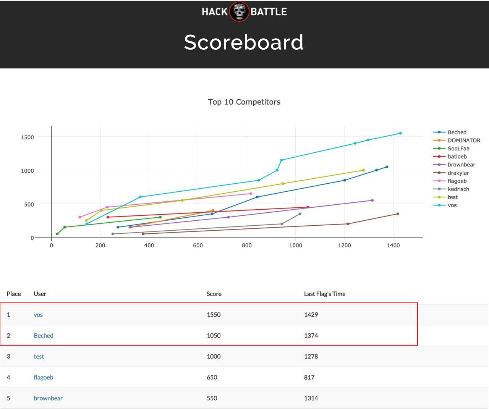
Task: Click the first SooLFaa data point on chart
Action: [57, 234]
